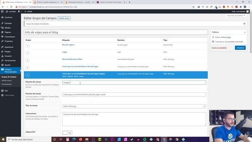Open the Lugar field row
The height and width of the screenshot is (142, 252).
[65, 52]
